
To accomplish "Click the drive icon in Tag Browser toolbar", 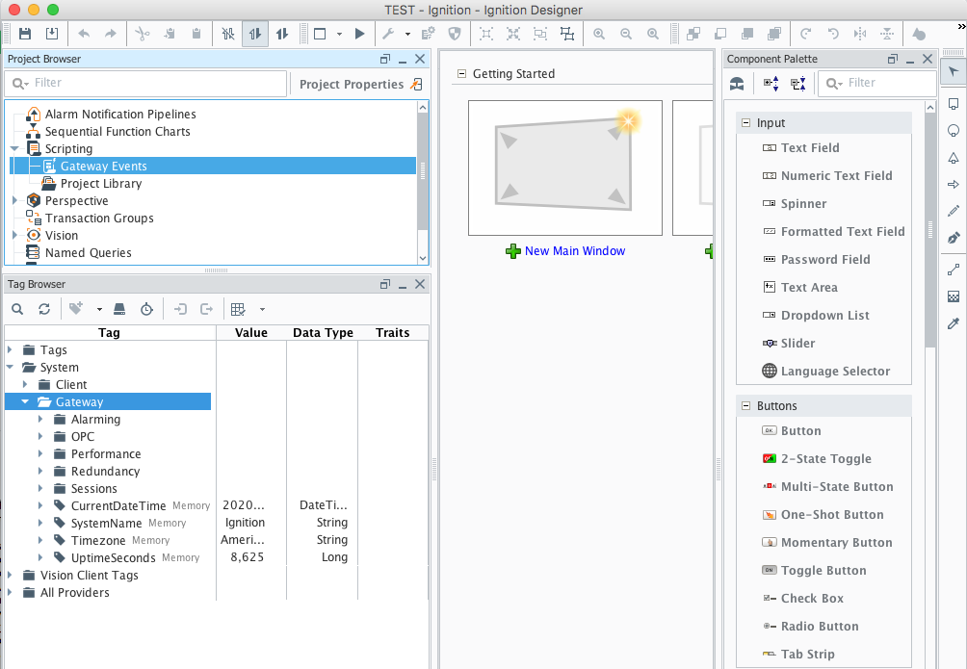I will [119, 309].
